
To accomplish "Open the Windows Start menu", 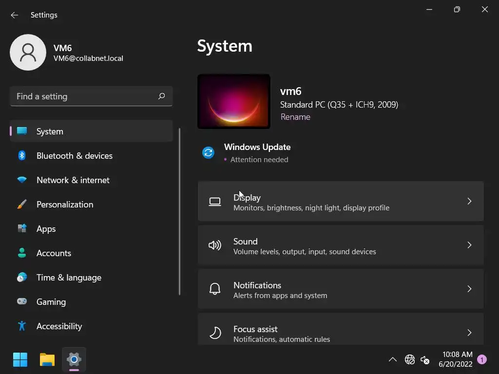I will point(20,360).
